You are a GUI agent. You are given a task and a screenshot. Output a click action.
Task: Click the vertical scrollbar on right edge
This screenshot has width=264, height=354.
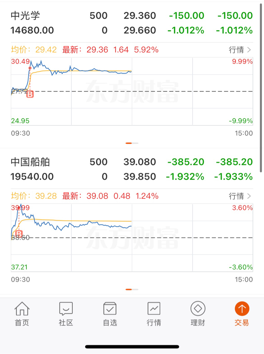click(x=261, y=88)
